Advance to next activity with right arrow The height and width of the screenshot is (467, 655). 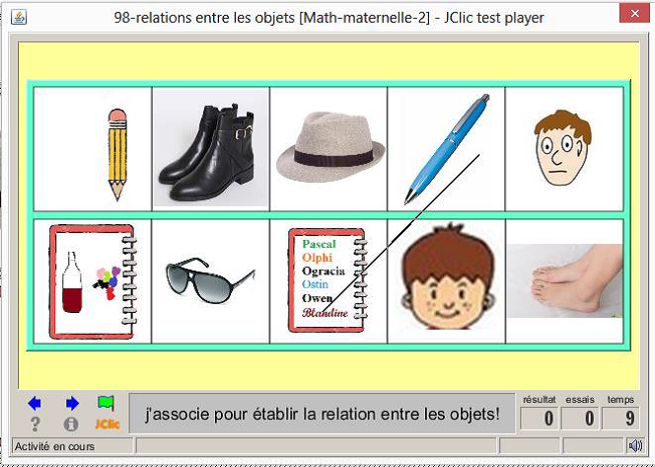click(x=71, y=403)
